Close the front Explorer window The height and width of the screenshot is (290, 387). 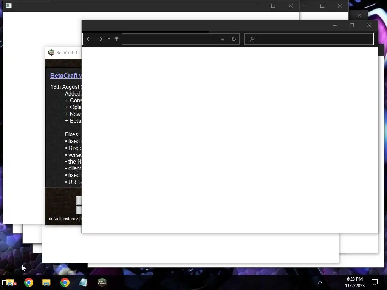369,25
